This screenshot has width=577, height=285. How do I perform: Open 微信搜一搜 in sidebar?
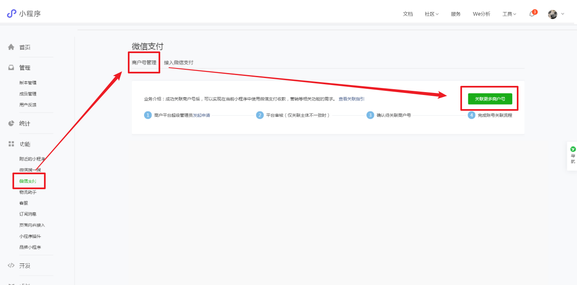30,170
